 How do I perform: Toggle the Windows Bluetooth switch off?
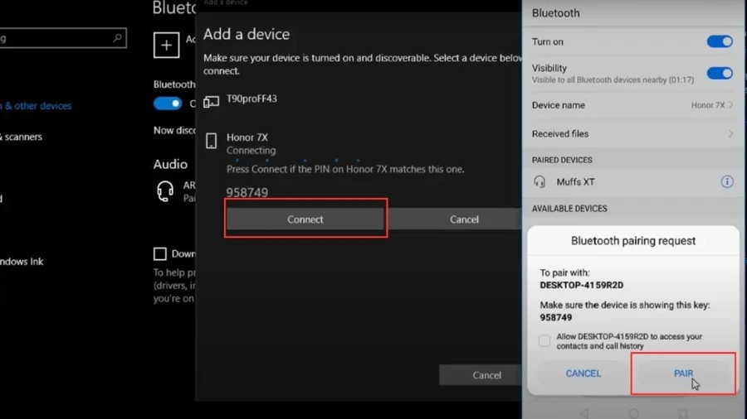(168, 103)
